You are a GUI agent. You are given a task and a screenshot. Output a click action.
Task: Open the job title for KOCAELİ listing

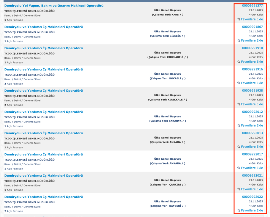(43, 70)
